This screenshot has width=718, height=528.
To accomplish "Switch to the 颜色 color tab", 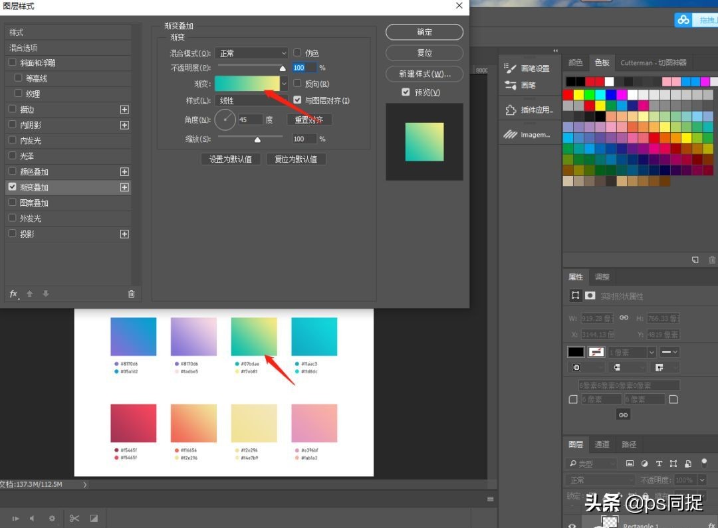I will coord(575,62).
